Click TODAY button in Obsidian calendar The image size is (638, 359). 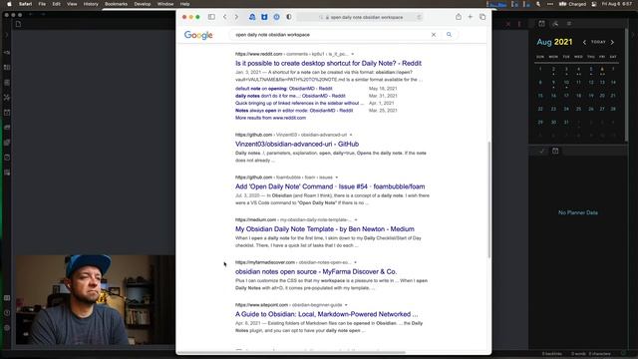(x=598, y=42)
